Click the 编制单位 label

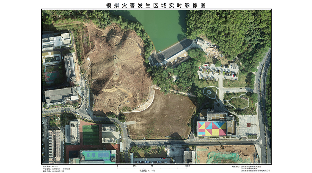(236, 167)
